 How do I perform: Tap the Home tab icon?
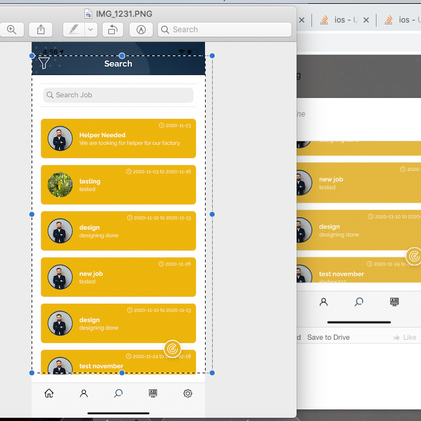tap(49, 393)
